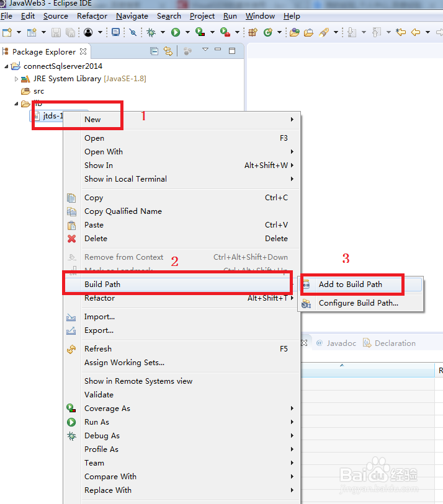Choose Refresh in context menu
Viewport: 443px width, 504px height.
[182, 349]
